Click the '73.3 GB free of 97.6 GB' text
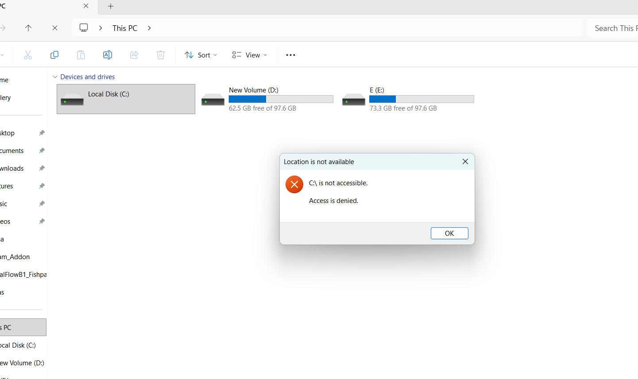 (403, 108)
